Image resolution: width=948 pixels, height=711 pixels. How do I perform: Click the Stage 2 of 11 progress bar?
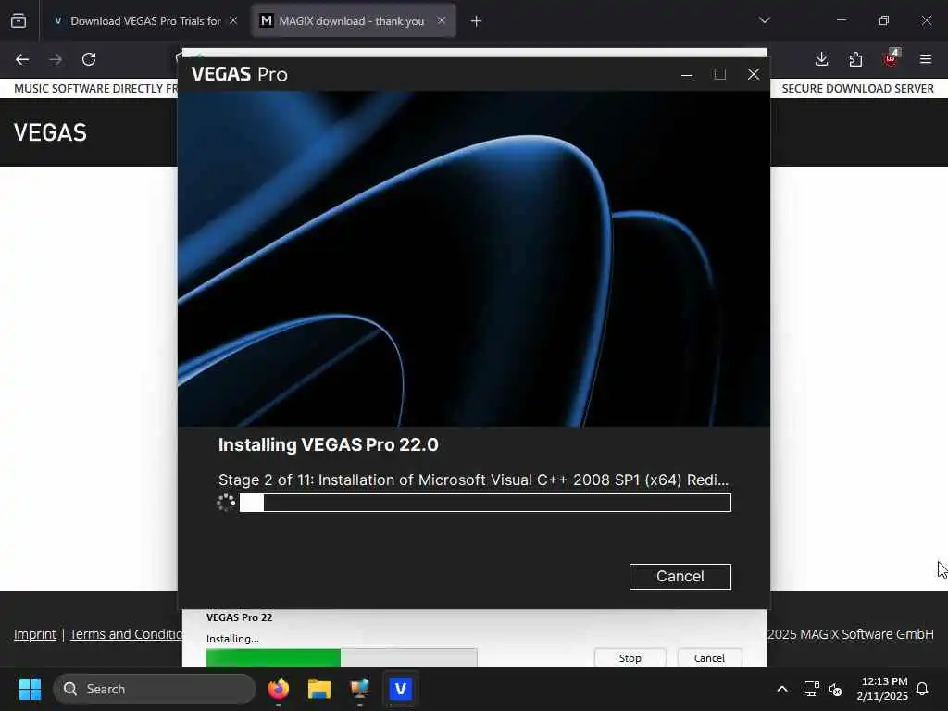tap(485, 503)
